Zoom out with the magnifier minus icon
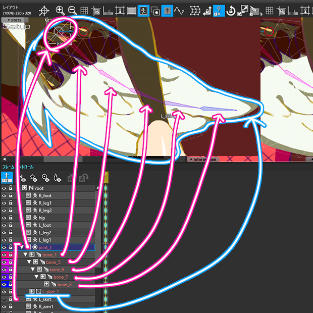Image resolution: width=313 pixels, height=313 pixels. click(72, 11)
